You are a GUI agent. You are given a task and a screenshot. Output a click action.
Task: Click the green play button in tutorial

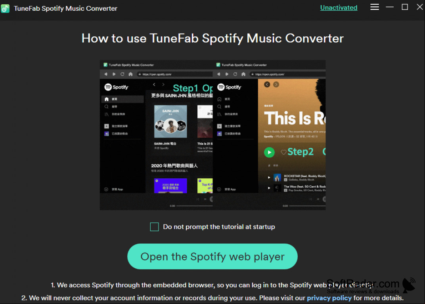coord(269,153)
